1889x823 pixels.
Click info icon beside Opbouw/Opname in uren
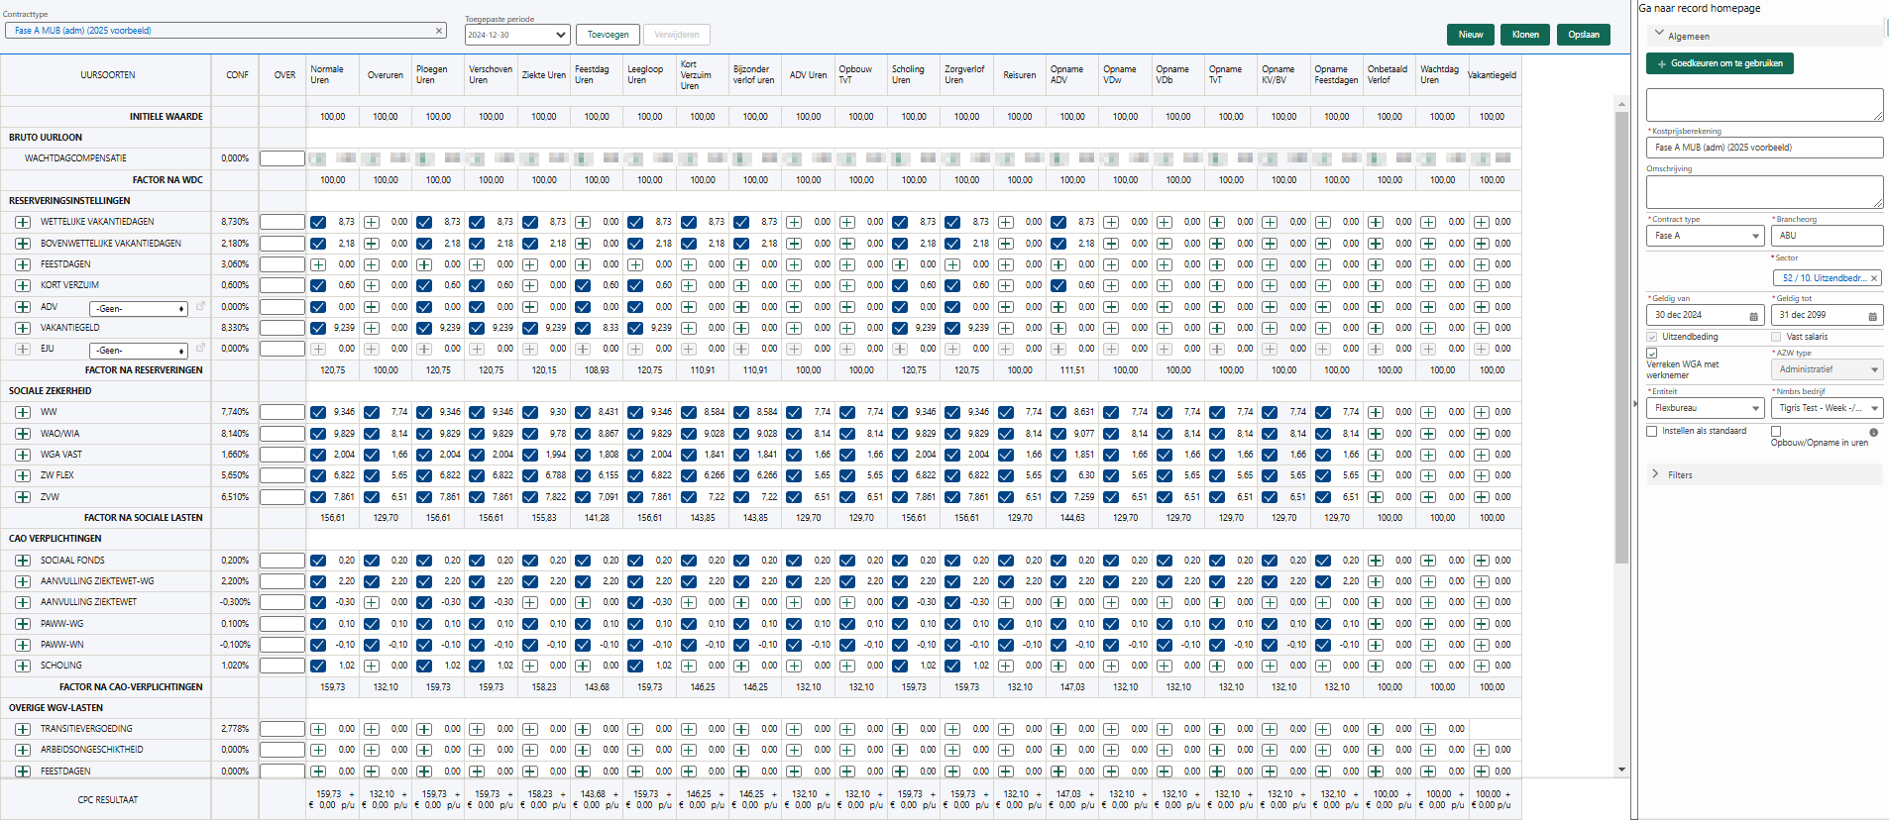pos(1873,433)
